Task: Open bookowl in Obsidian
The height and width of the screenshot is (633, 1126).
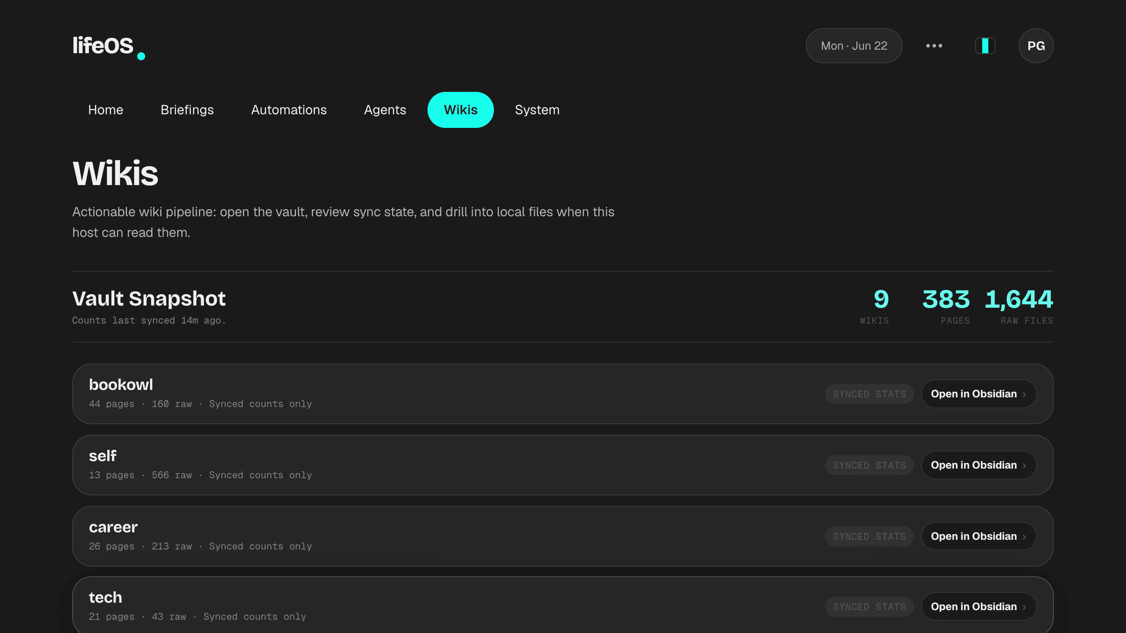Action: pyautogui.click(x=979, y=394)
